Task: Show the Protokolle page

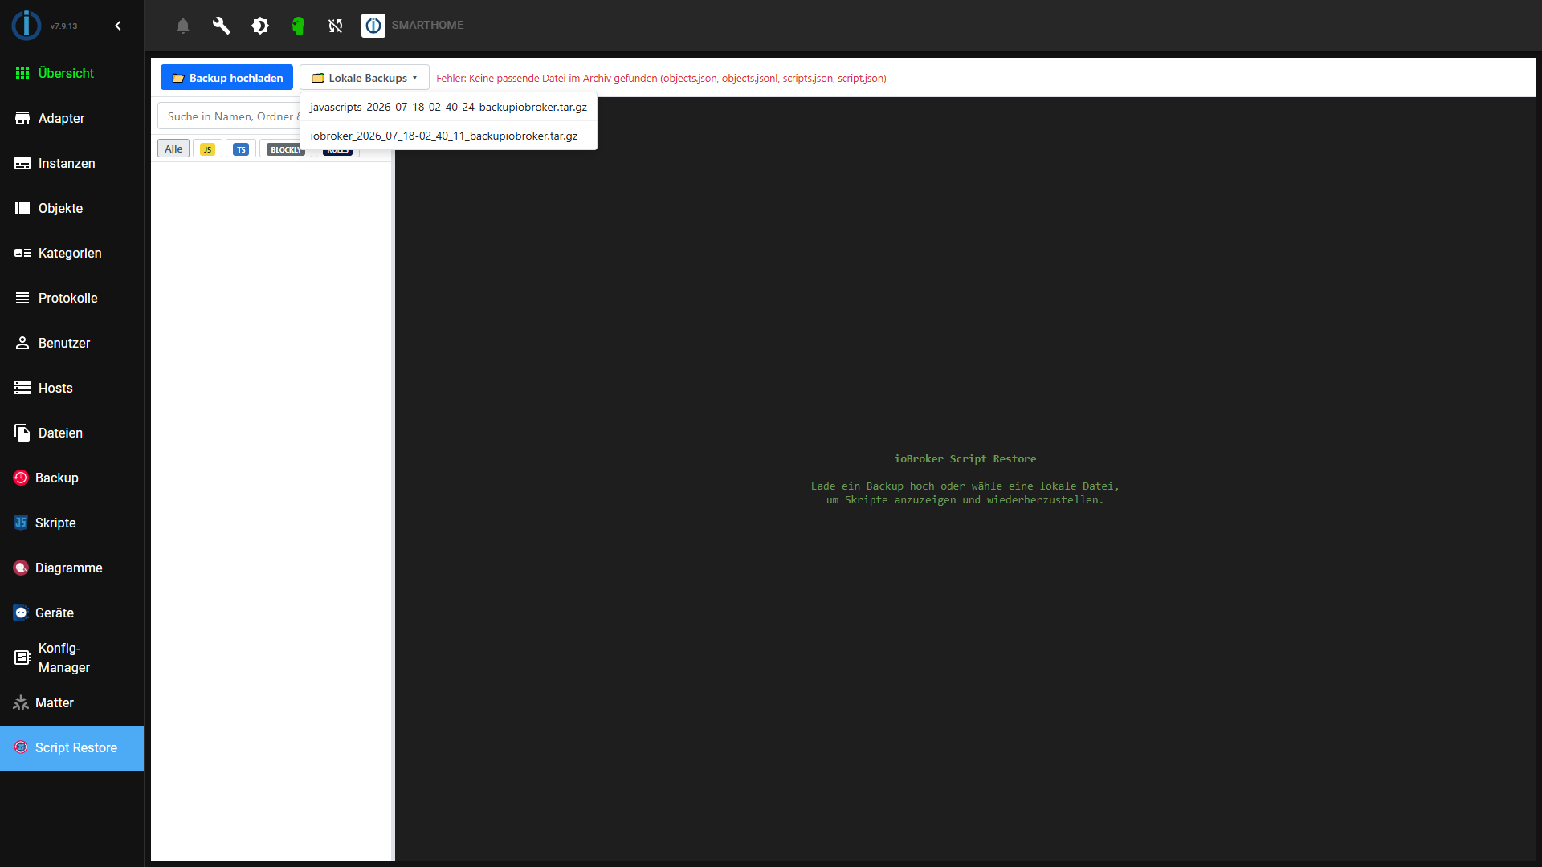Action: pyautogui.click(x=72, y=298)
